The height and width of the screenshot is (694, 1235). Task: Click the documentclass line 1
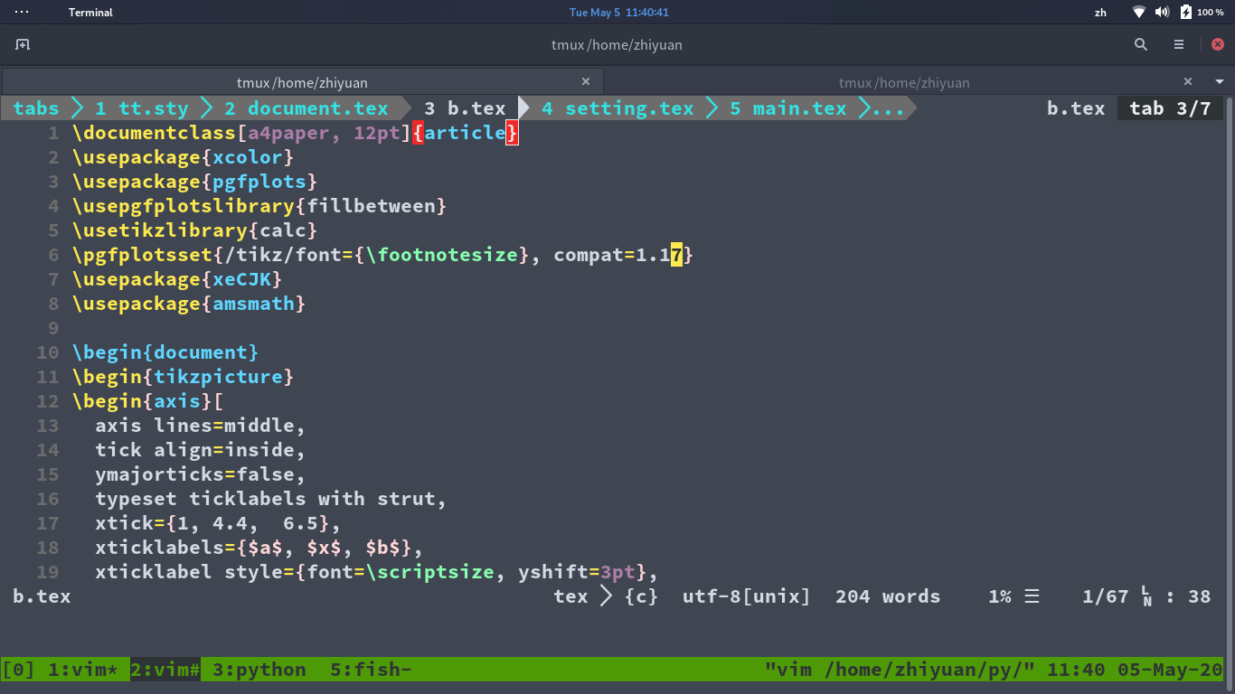(296, 133)
